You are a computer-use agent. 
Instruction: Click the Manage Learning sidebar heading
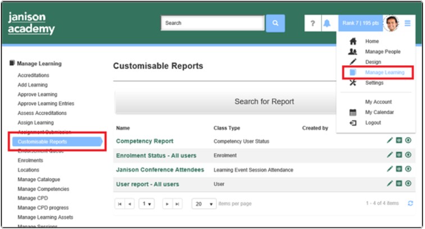pyautogui.click(x=39, y=64)
